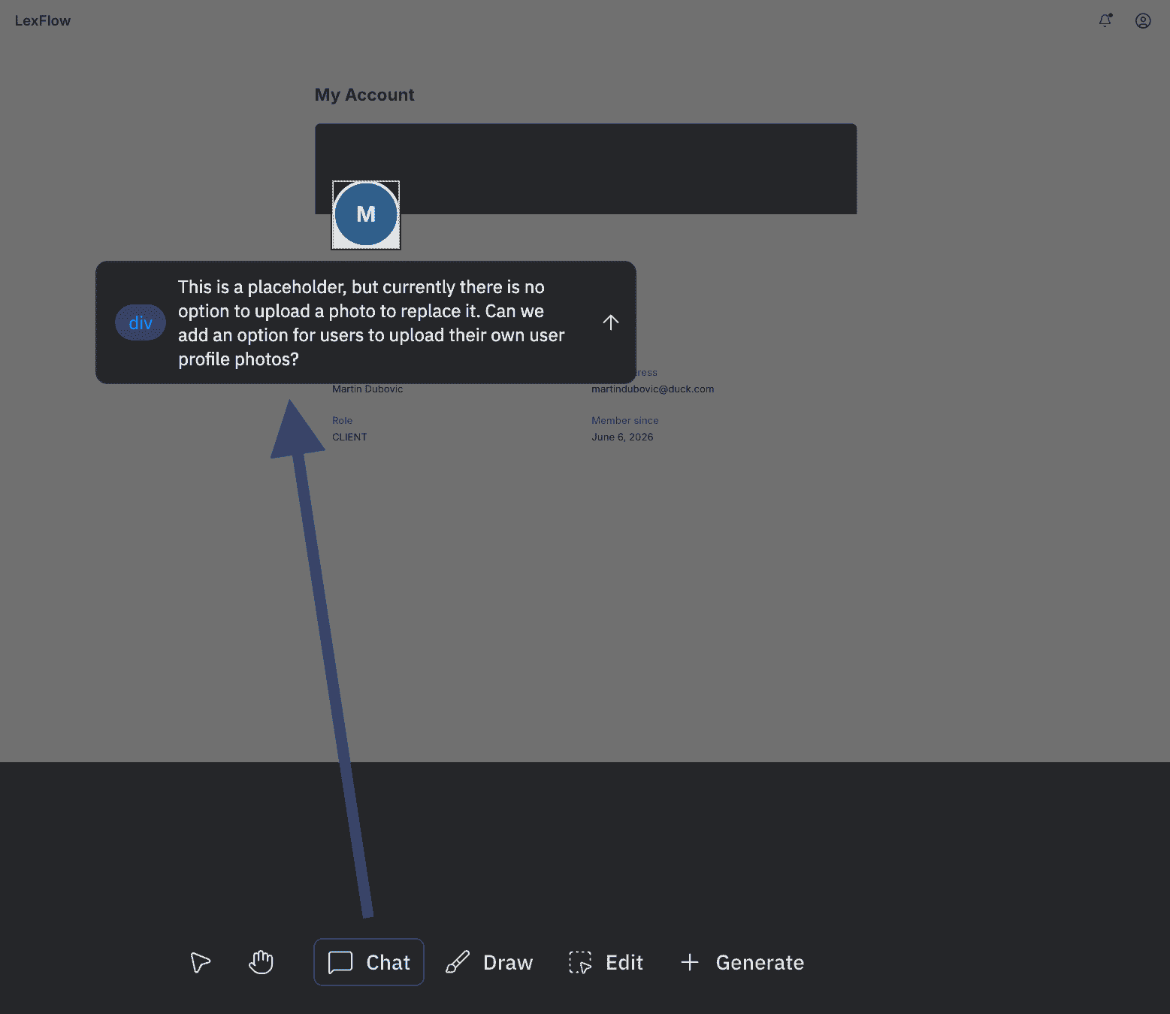Click the M profile avatar placeholder
This screenshot has height=1014, width=1170.
(366, 214)
